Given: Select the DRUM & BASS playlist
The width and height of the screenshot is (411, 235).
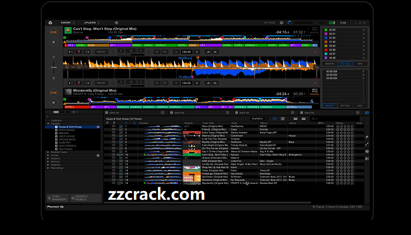Looking at the screenshot, I should click(x=67, y=140).
